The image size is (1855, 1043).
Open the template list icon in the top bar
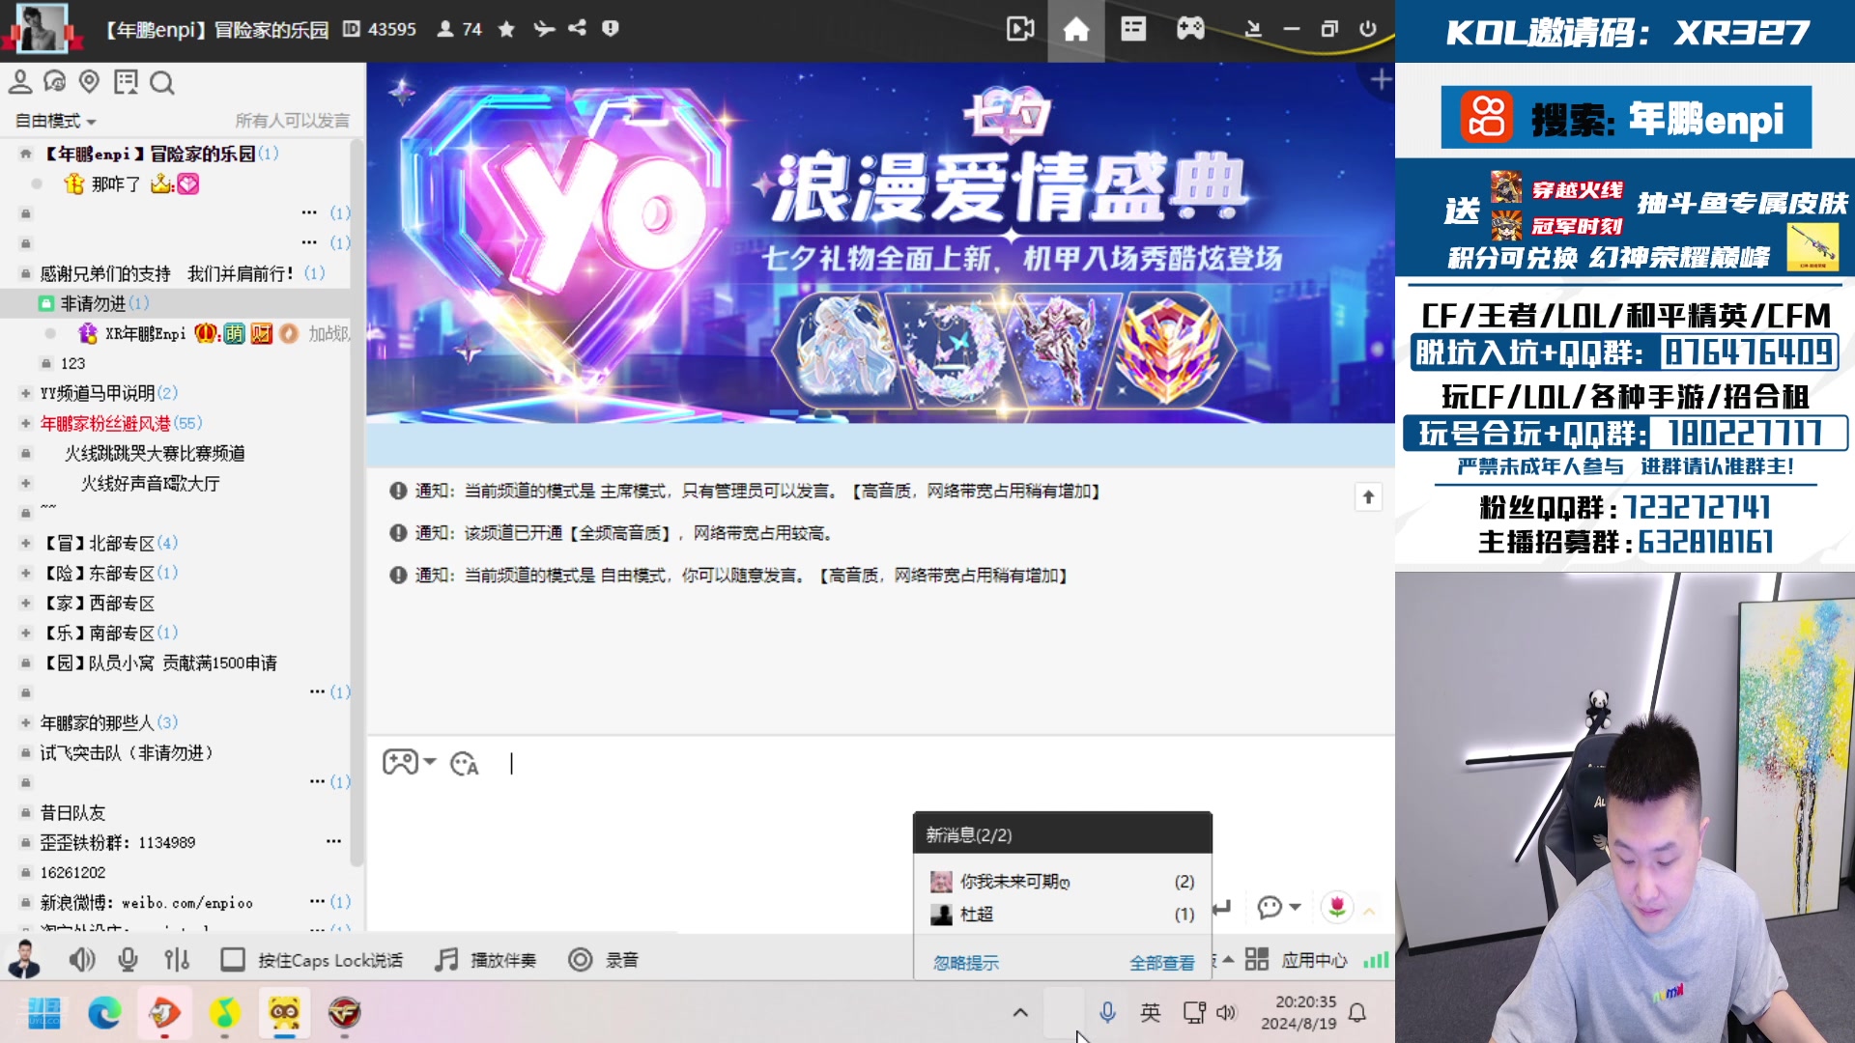pos(1132,29)
